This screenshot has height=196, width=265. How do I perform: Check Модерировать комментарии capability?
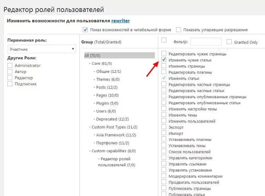tap(164, 176)
